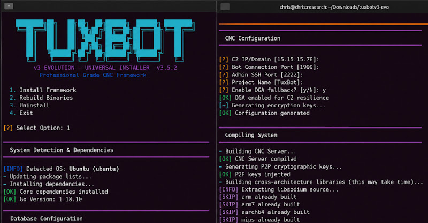This screenshot has width=428, height=223.
Task: Click 'Go Version: 1.18.10' line
Action: click(x=43, y=200)
